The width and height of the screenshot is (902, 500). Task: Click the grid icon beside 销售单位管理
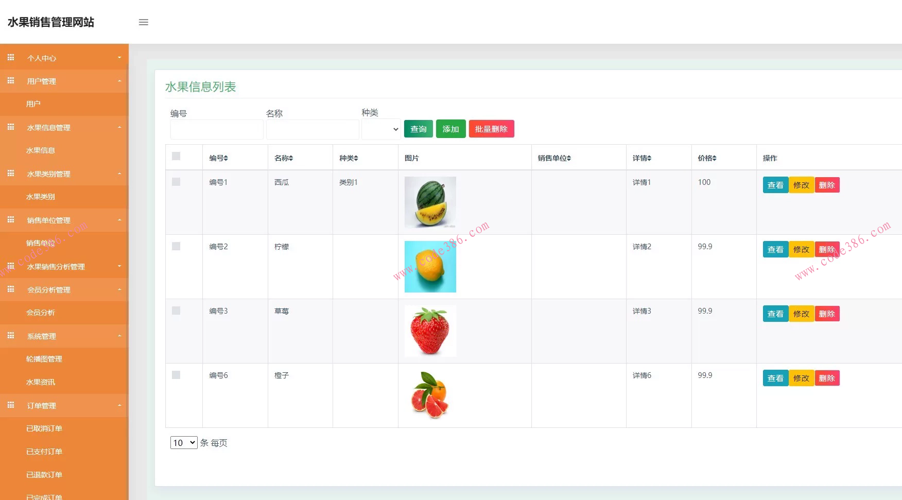coord(11,219)
